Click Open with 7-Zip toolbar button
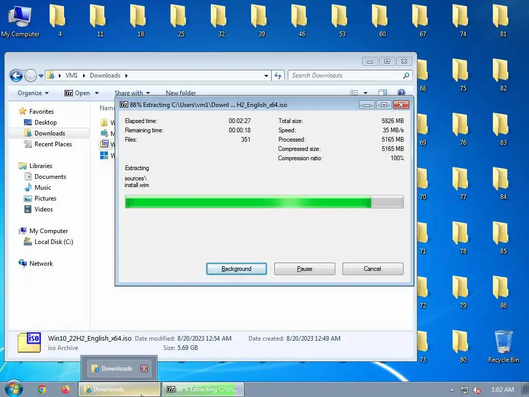529x397 pixels. tap(77, 93)
